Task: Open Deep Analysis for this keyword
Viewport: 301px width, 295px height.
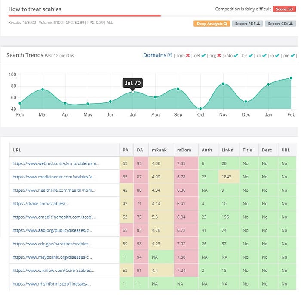Action: point(212,24)
